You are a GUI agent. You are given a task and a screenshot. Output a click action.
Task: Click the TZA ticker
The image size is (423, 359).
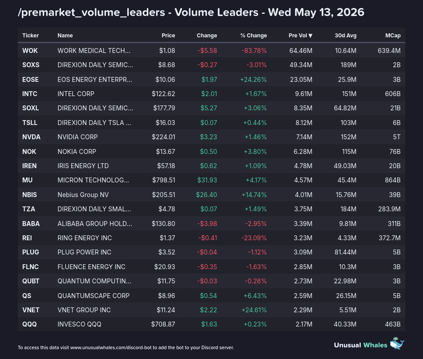[x=28, y=209]
